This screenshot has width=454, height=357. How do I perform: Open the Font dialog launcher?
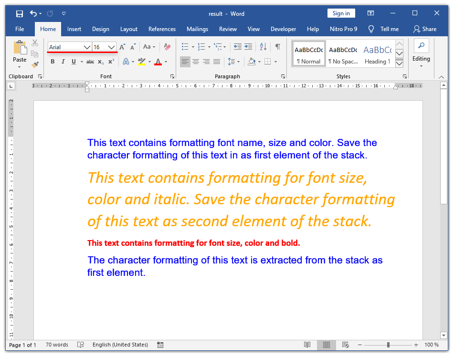tap(172, 76)
